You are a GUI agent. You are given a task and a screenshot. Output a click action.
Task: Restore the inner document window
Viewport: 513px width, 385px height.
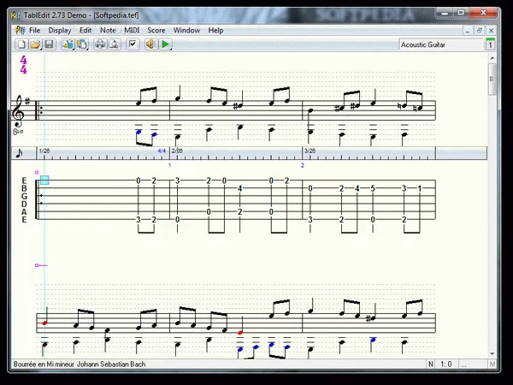click(480, 31)
